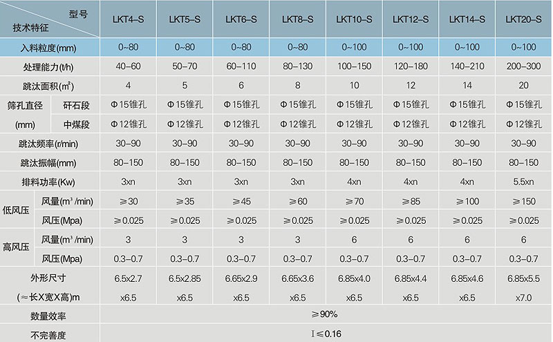Select the ≥150 air volume cell
This screenshot has height=342, width=553.
click(523, 201)
